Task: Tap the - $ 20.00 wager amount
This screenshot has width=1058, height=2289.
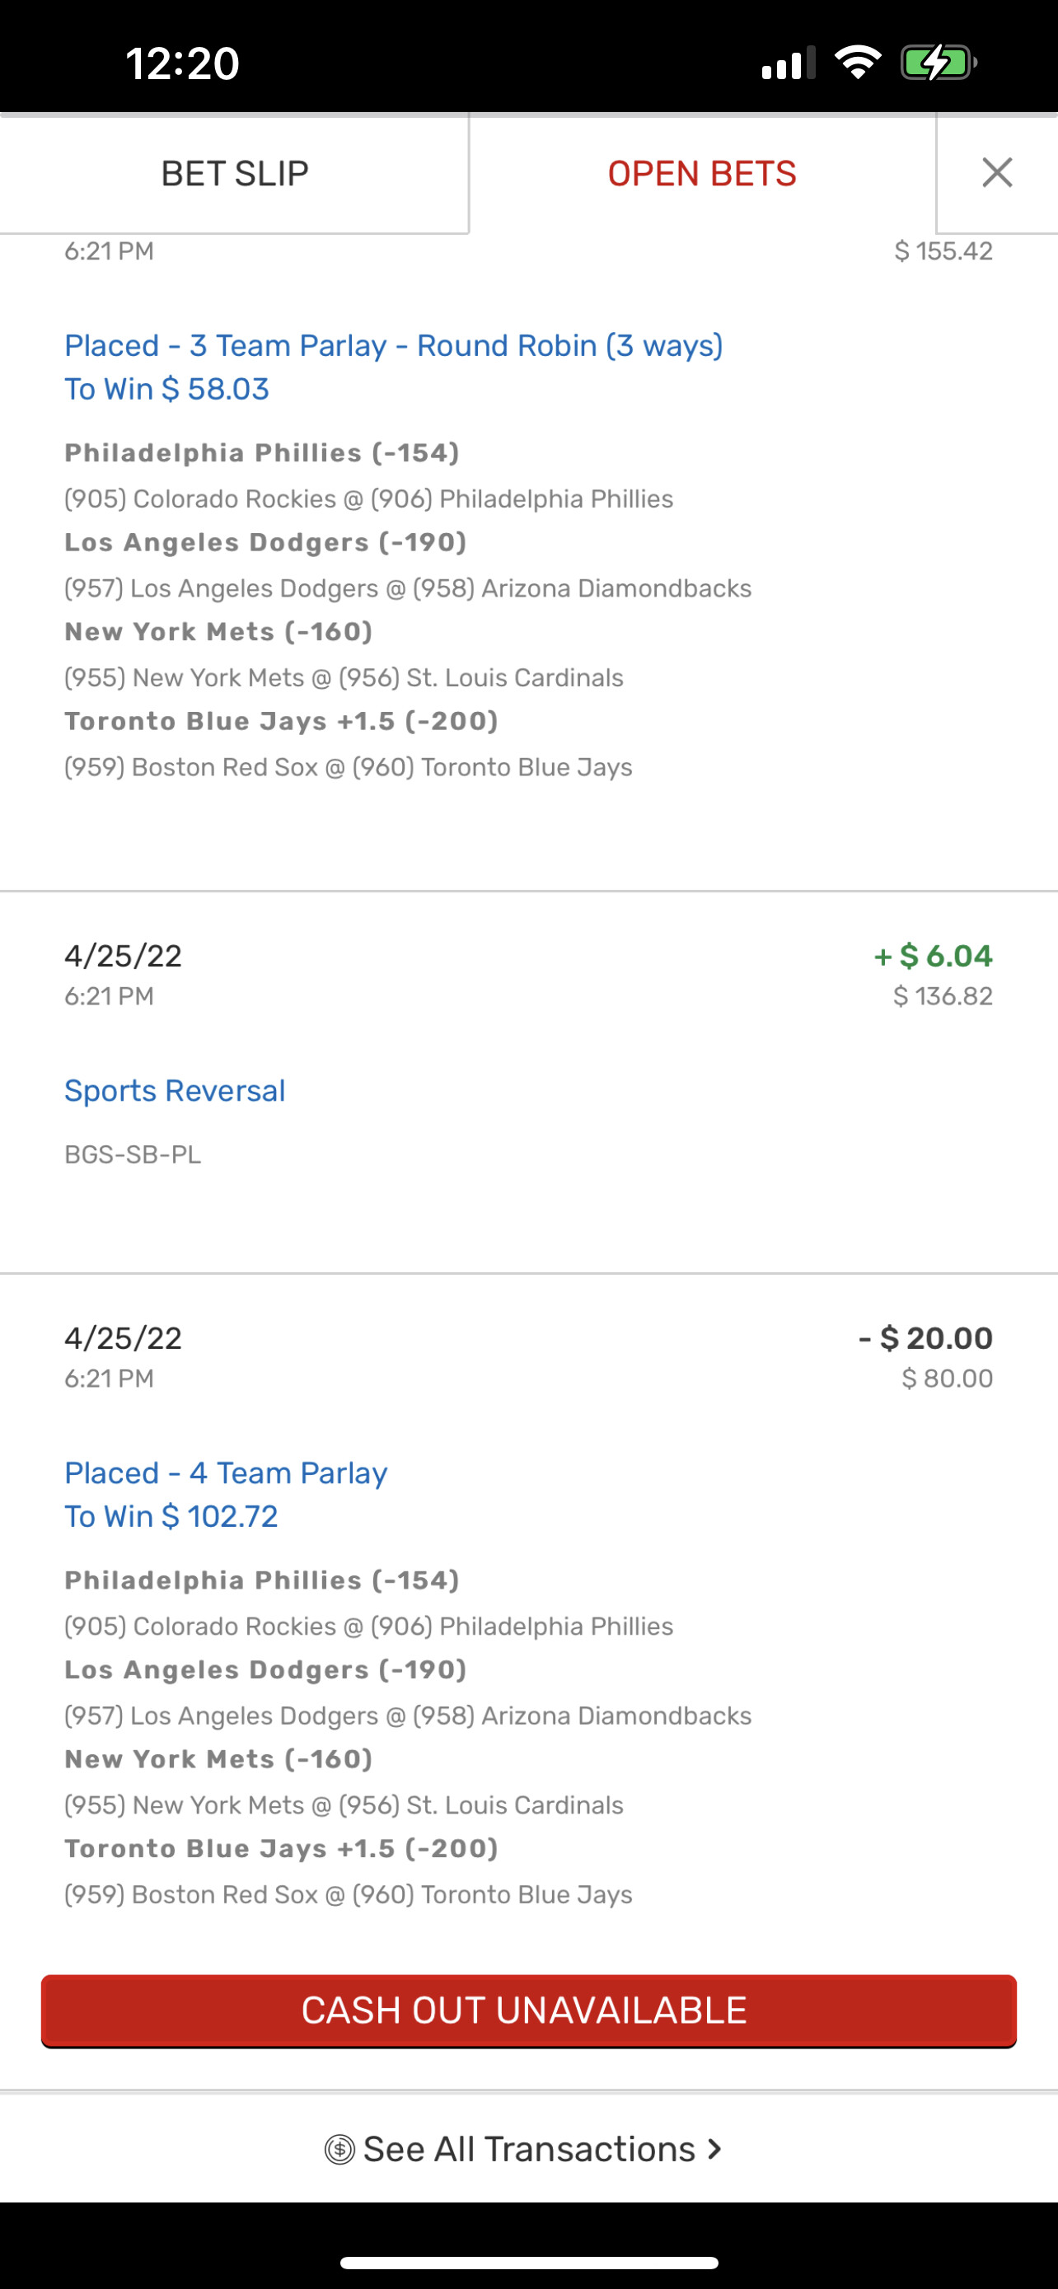Action: [925, 1338]
